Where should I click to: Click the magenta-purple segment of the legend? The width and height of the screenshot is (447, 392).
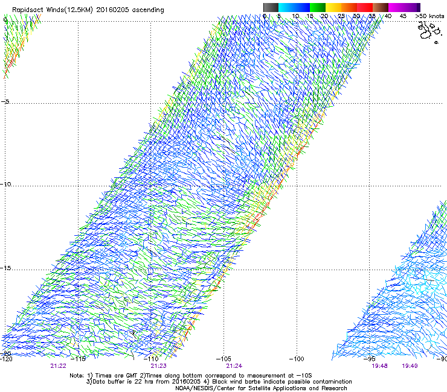click(x=404, y=7)
